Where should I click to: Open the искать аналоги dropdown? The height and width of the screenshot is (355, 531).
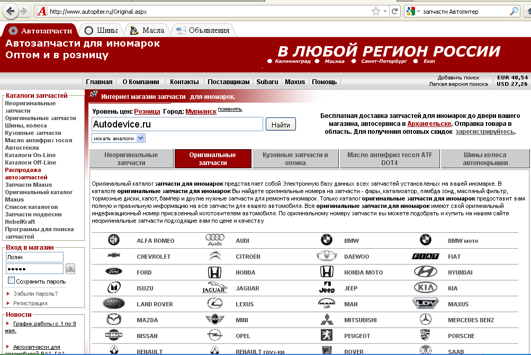pyautogui.click(x=119, y=138)
